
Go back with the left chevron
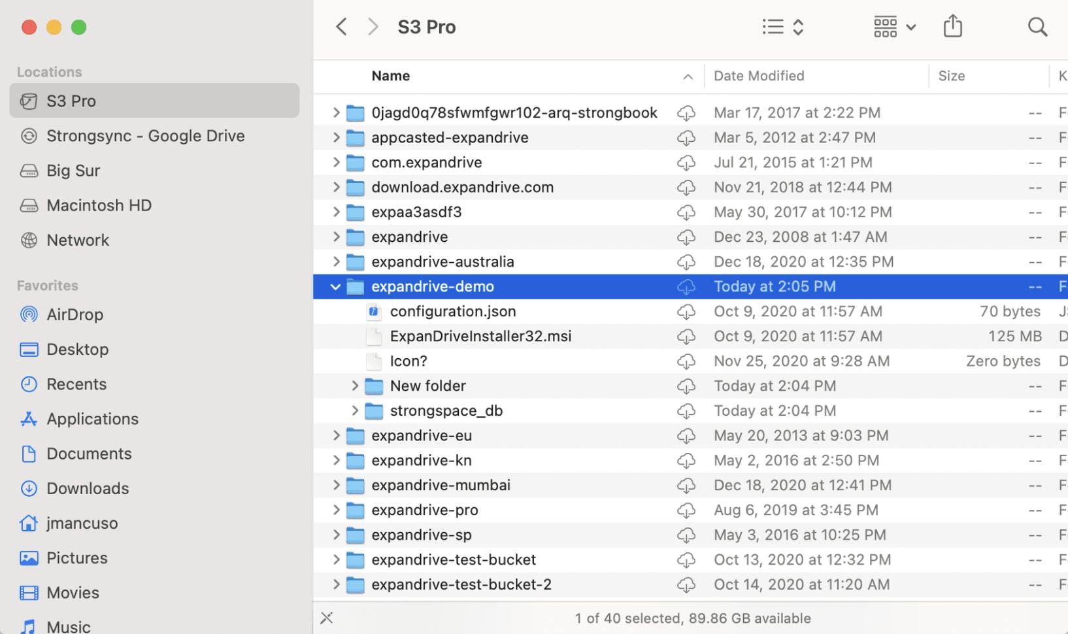click(x=341, y=27)
